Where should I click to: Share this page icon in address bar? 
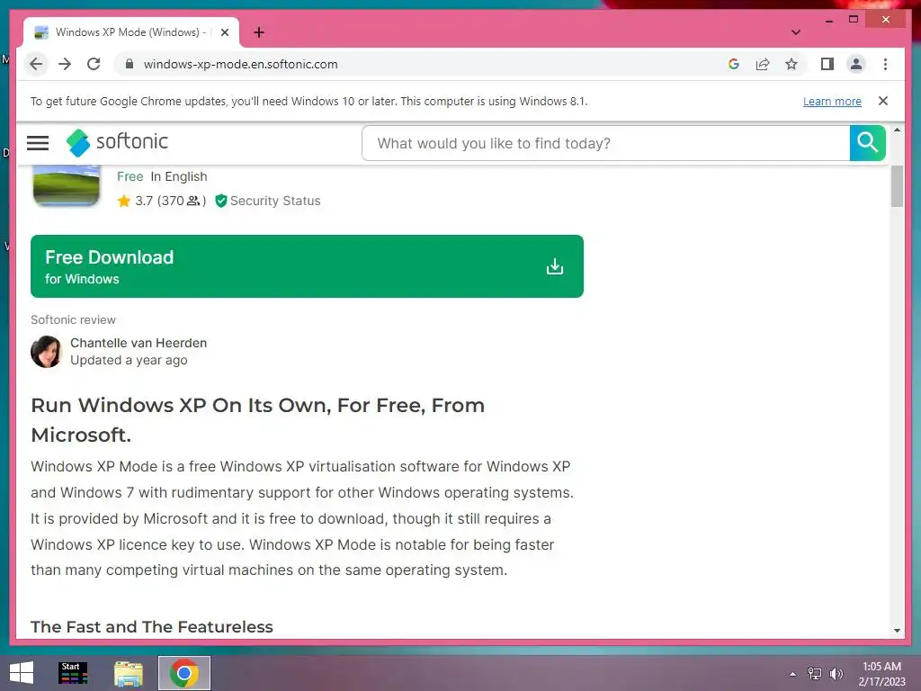coord(763,64)
